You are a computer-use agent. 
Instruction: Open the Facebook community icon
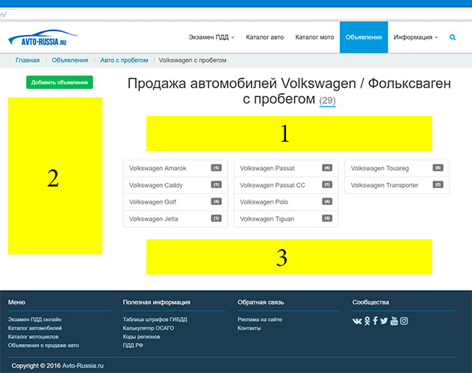click(x=375, y=321)
